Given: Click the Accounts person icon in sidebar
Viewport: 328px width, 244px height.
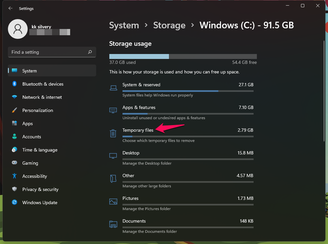Looking at the screenshot, I should [14, 137].
